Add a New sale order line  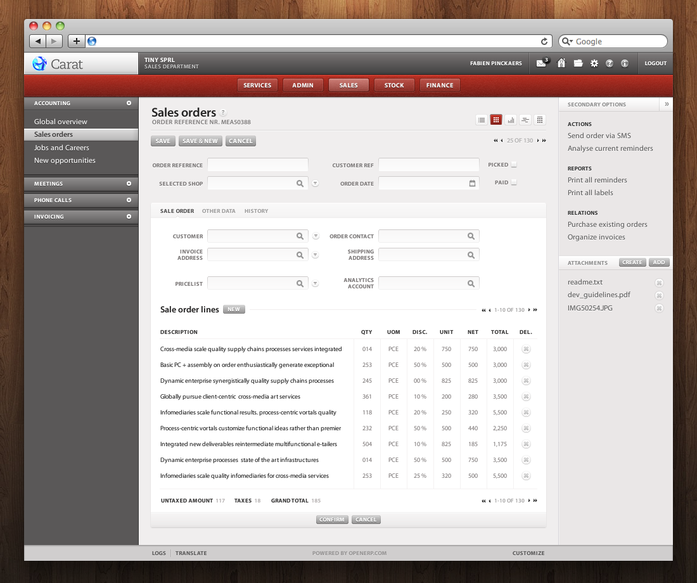234,309
